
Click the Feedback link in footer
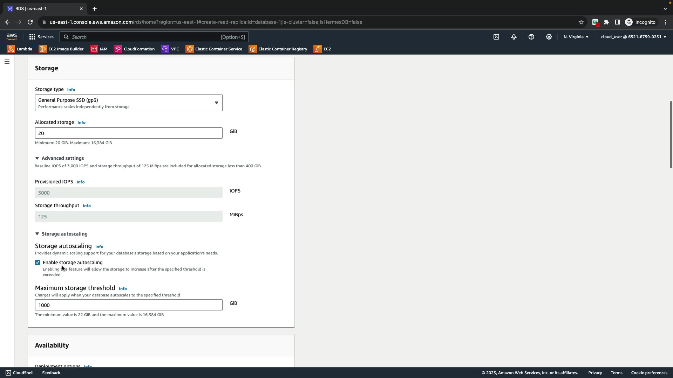click(51, 373)
